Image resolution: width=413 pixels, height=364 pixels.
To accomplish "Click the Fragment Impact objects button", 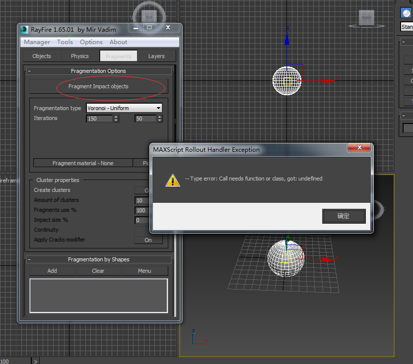I will 98,86.
